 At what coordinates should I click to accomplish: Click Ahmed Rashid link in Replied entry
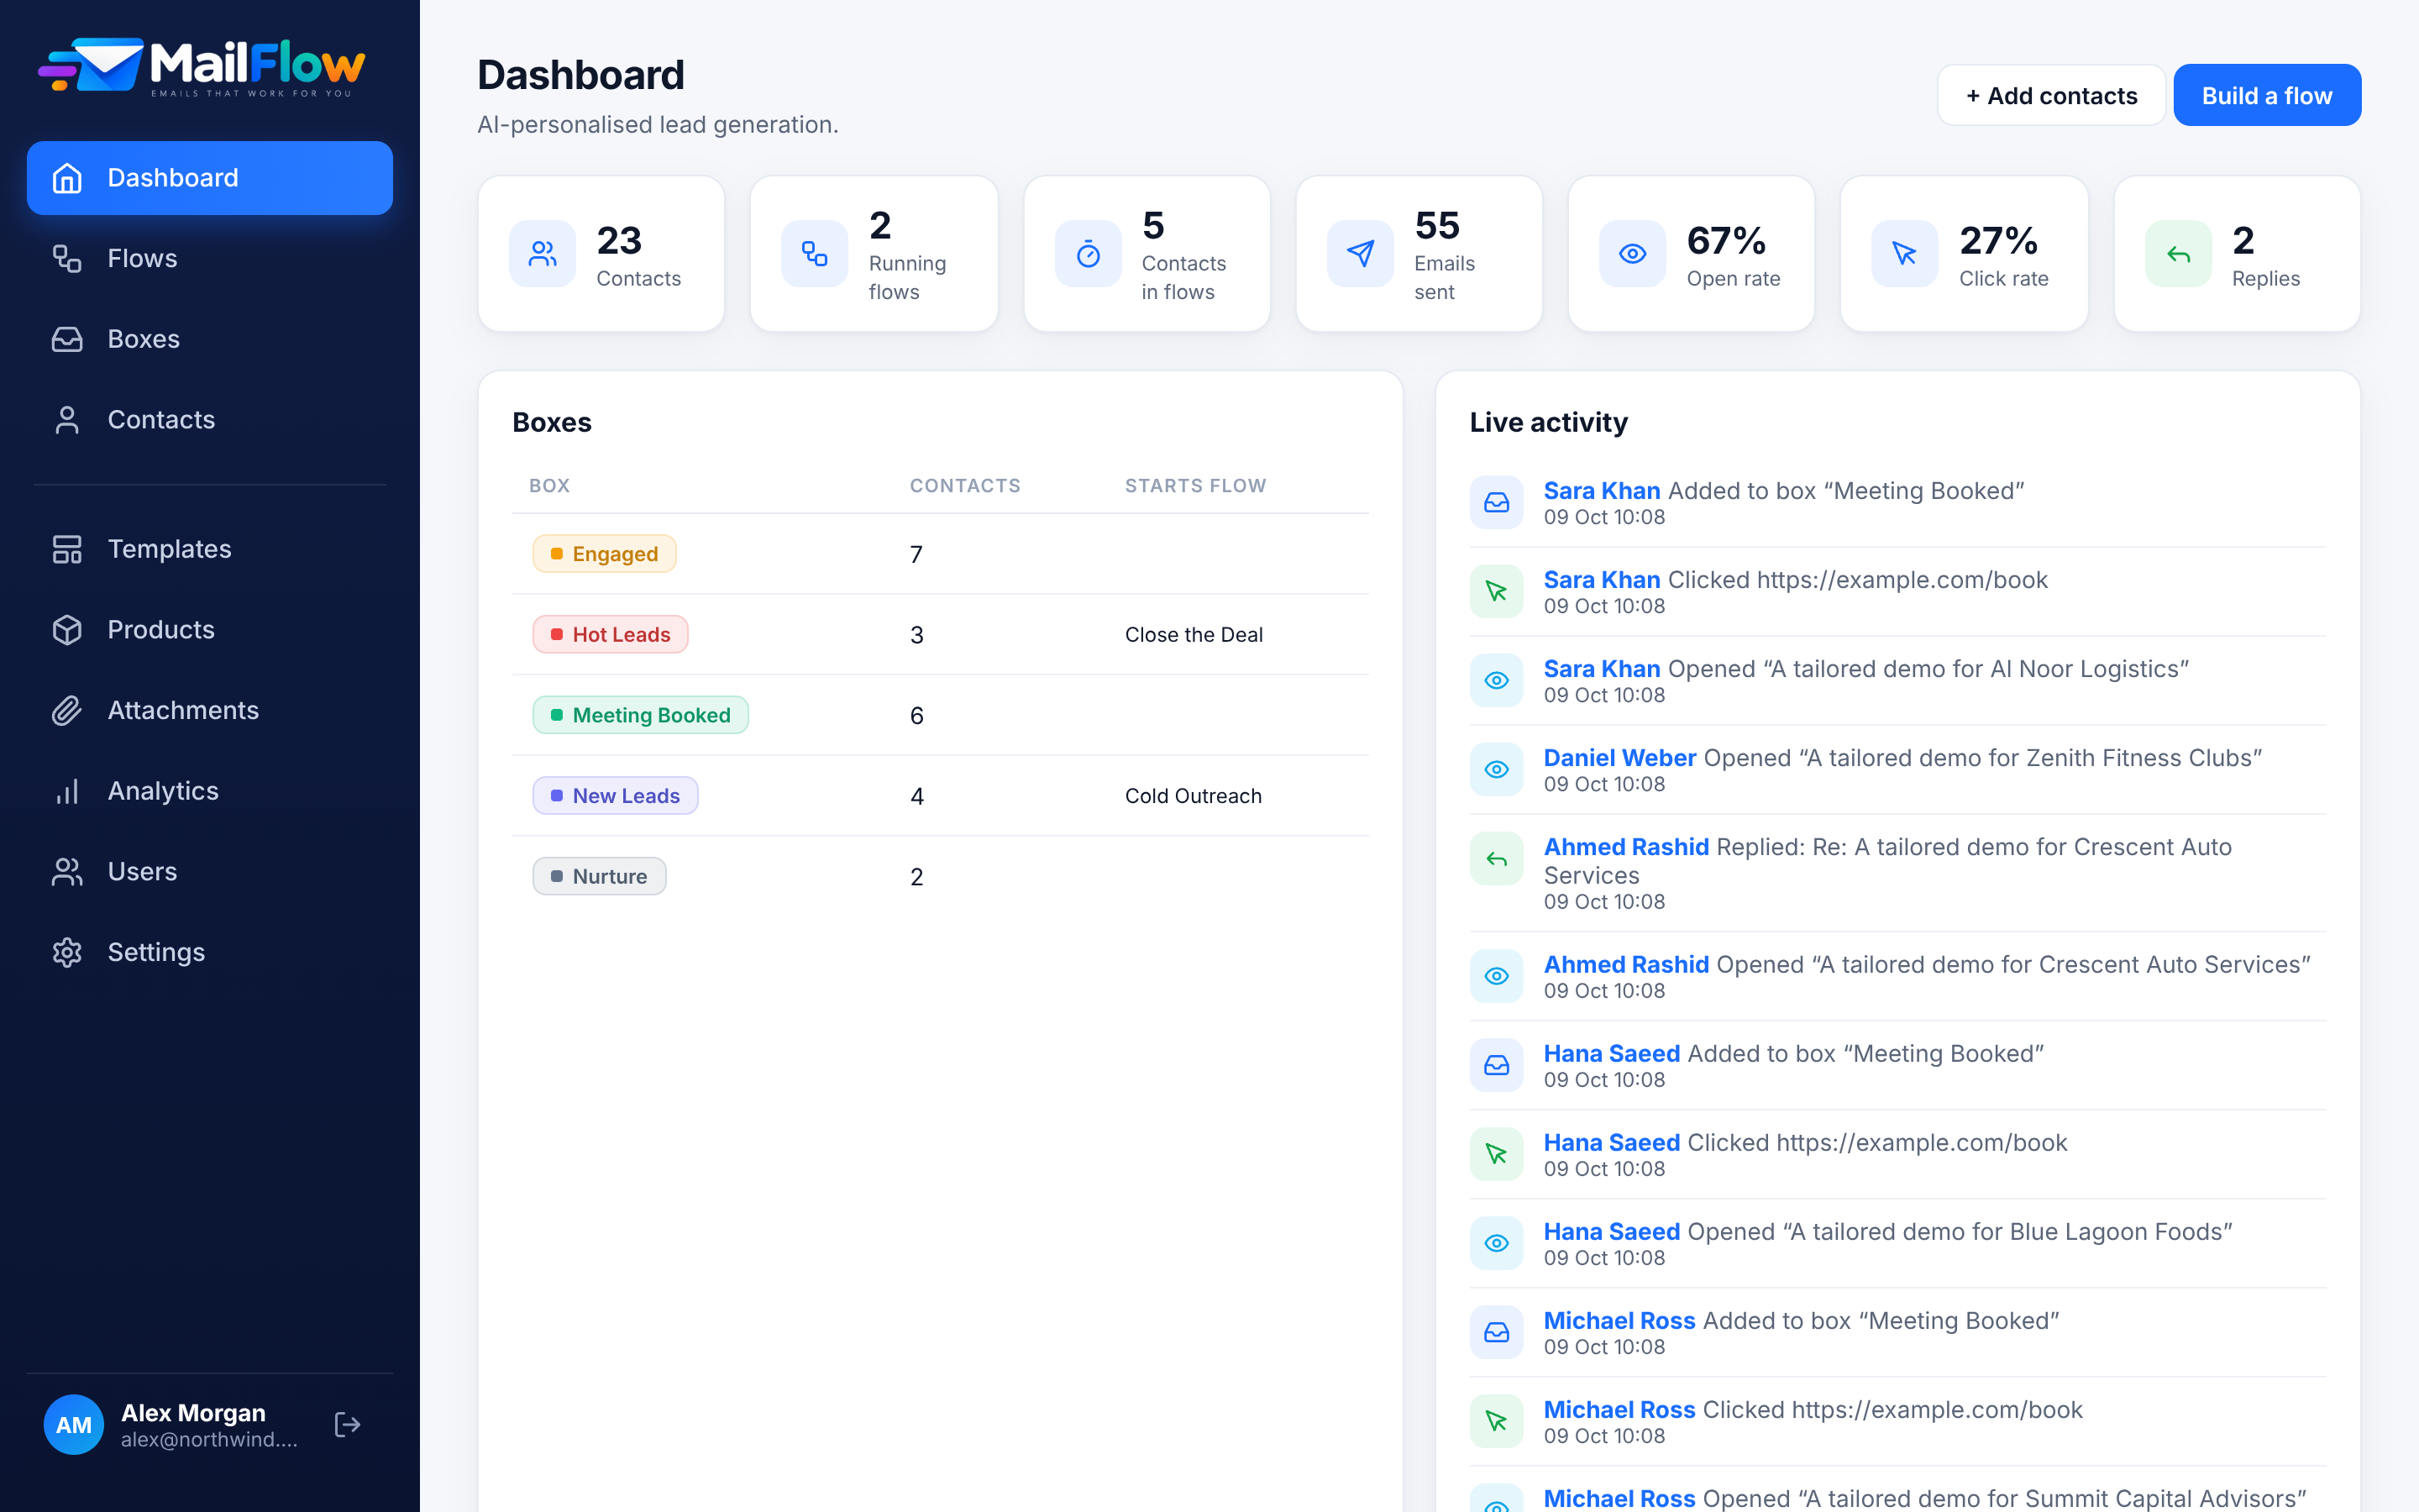[x=1626, y=847]
